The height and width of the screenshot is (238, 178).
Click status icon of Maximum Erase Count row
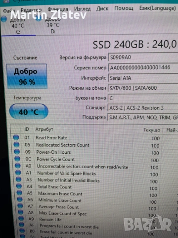19,193
